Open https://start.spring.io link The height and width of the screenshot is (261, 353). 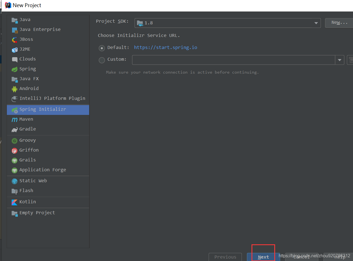pyautogui.click(x=166, y=47)
